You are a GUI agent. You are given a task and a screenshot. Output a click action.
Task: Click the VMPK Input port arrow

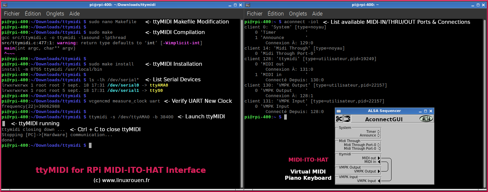[379, 181]
